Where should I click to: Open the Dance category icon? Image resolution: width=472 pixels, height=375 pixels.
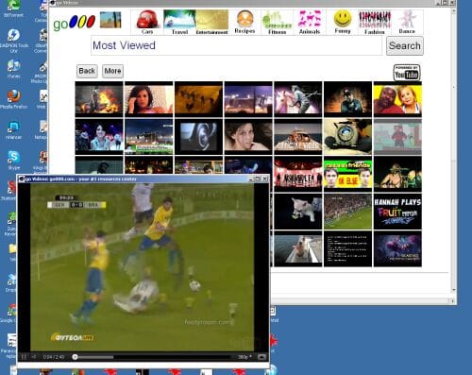pyautogui.click(x=407, y=22)
